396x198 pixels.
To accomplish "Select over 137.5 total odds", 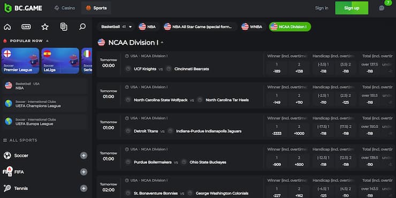I will point(370,68).
